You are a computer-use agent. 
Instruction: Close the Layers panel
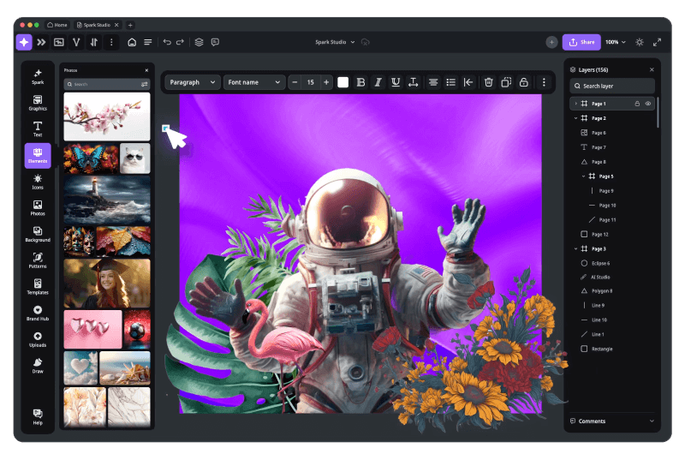tap(652, 69)
